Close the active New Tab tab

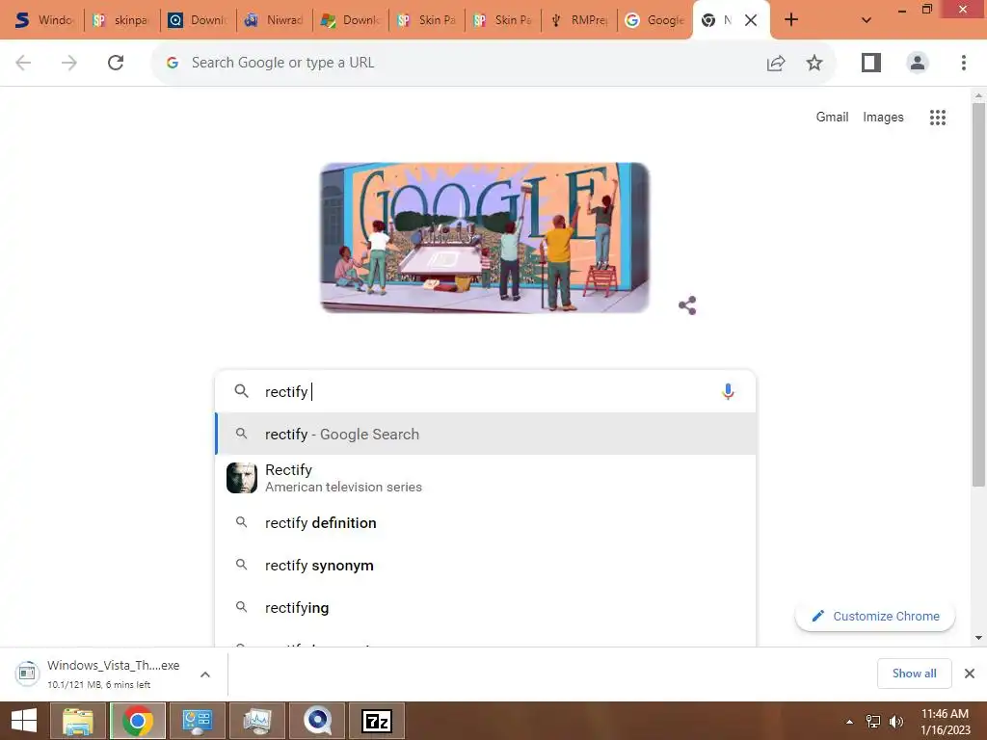tap(750, 20)
